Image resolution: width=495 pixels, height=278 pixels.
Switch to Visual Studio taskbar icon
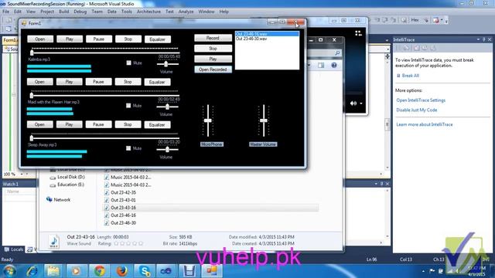[x=166, y=271]
